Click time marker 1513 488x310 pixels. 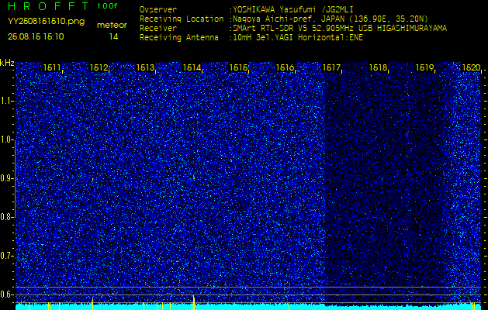[145, 67]
